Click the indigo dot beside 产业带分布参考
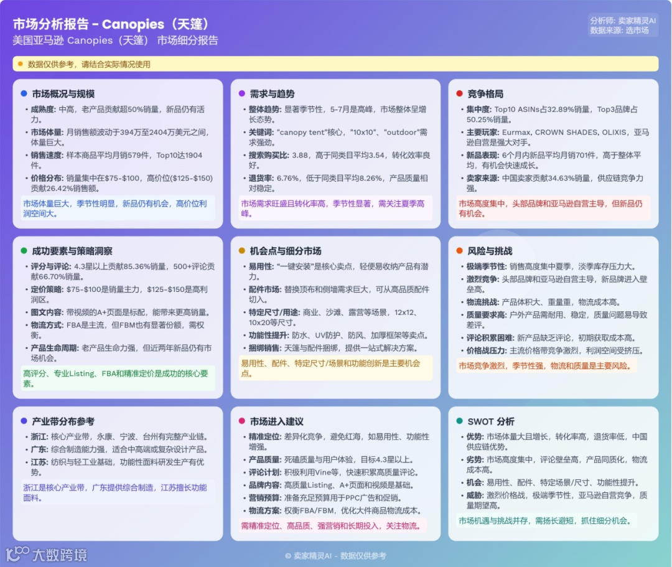 click(24, 421)
